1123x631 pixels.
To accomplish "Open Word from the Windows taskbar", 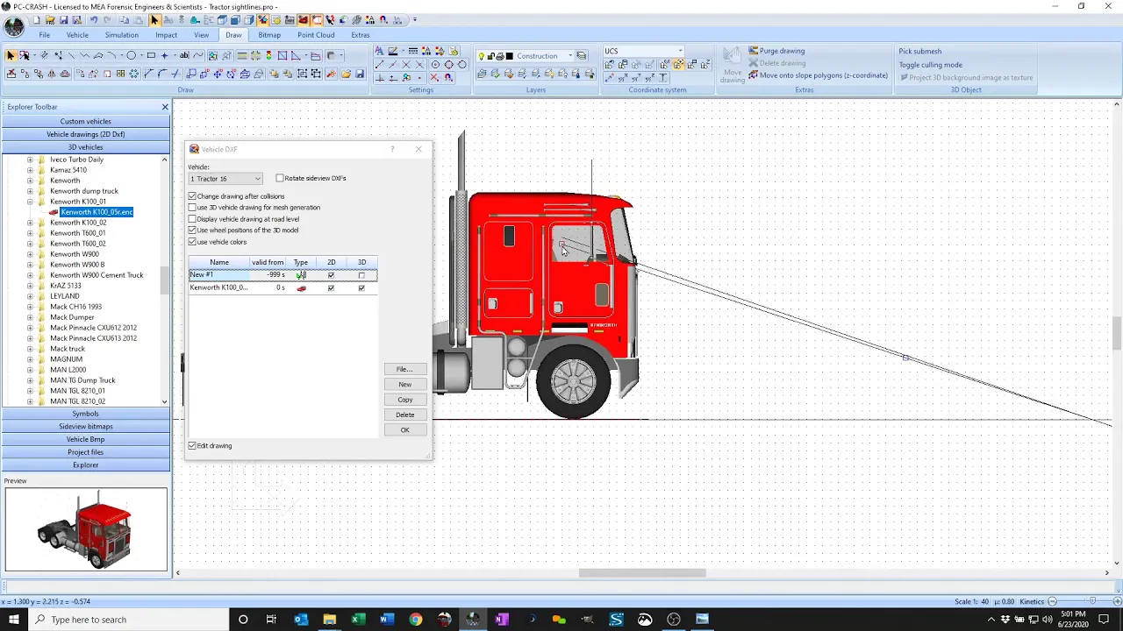I will tap(386, 620).
